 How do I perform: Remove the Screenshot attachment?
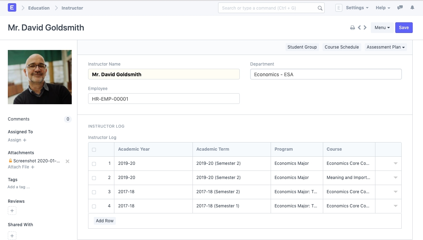(x=67, y=161)
